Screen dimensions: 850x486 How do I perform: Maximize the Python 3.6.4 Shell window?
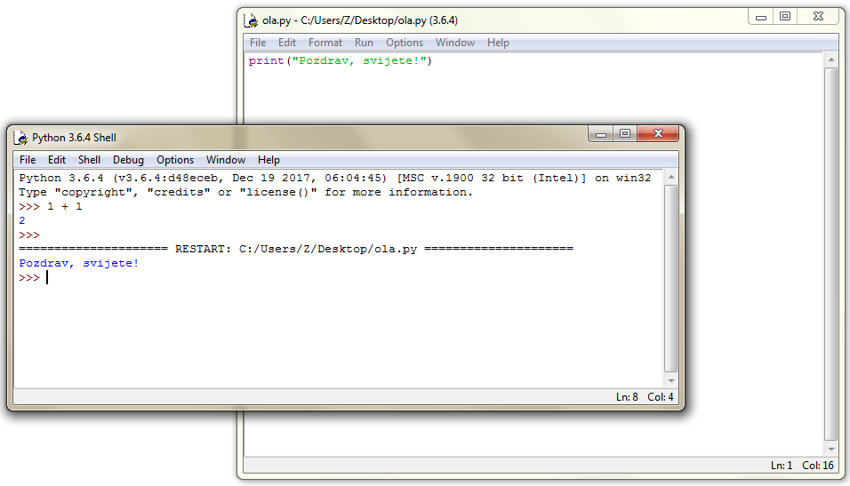pyautogui.click(x=625, y=134)
